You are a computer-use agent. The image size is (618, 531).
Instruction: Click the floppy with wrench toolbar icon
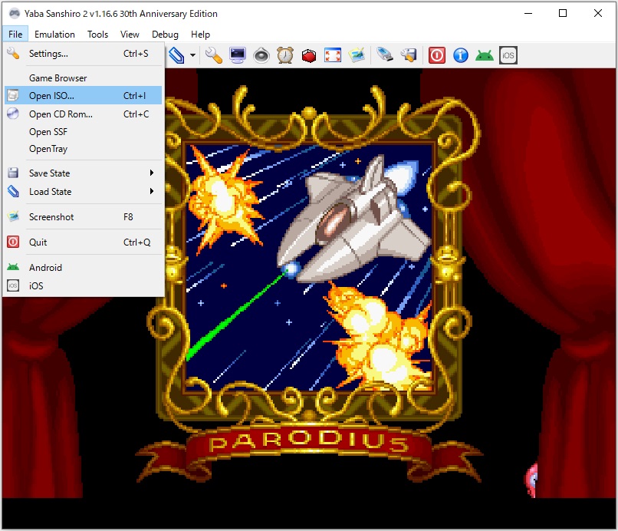click(409, 55)
